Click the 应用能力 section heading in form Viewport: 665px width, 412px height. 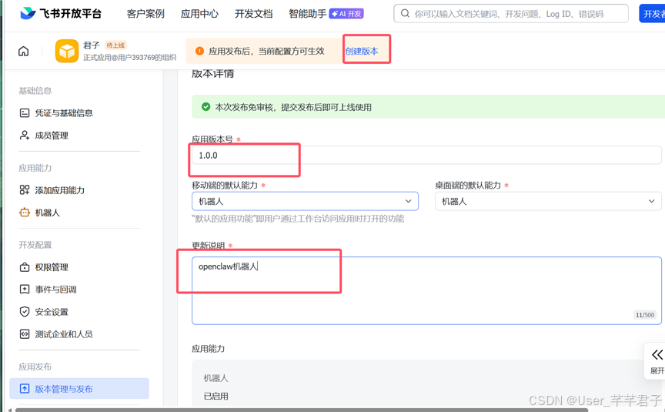click(x=209, y=349)
